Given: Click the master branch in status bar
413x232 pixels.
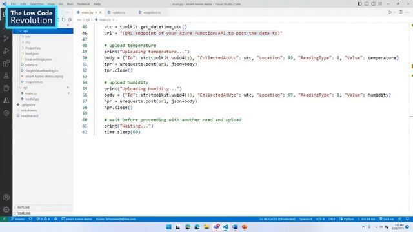Looking at the screenshot, I should (x=18, y=219).
